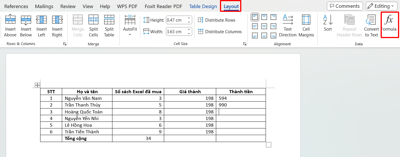Open the Comments button
The height and width of the screenshot is (157, 400).
point(345,6)
